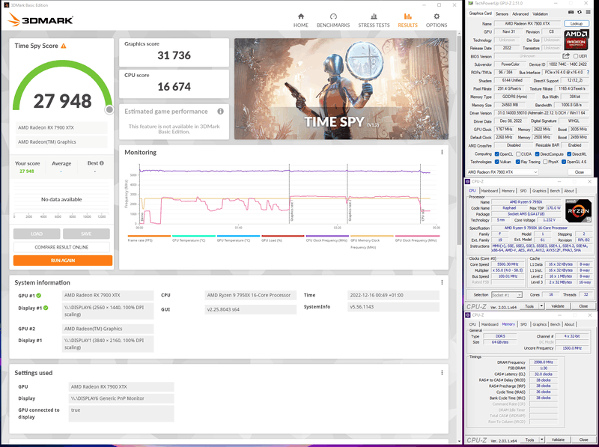This screenshot has height=447, width=599.
Task: Switch to the Advanced tab in GPU-Z
Action: [x=520, y=13]
